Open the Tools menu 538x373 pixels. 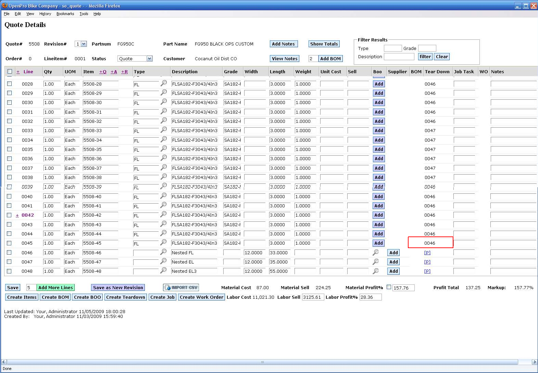(x=84, y=14)
